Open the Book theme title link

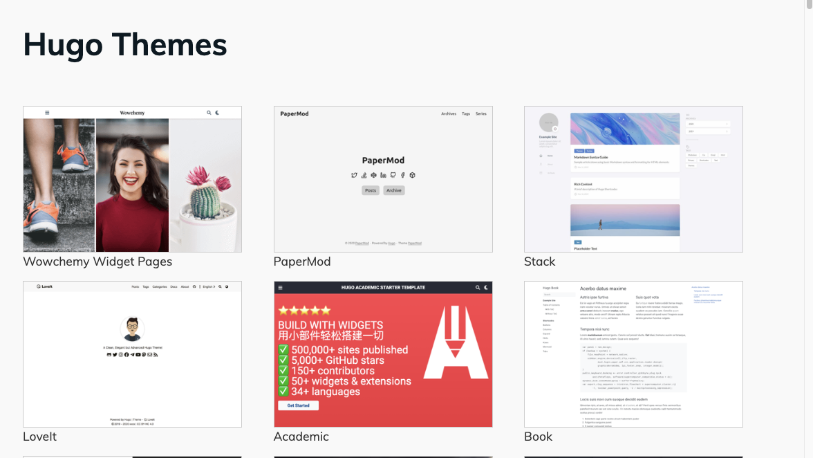pyautogui.click(x=538, y=437)
